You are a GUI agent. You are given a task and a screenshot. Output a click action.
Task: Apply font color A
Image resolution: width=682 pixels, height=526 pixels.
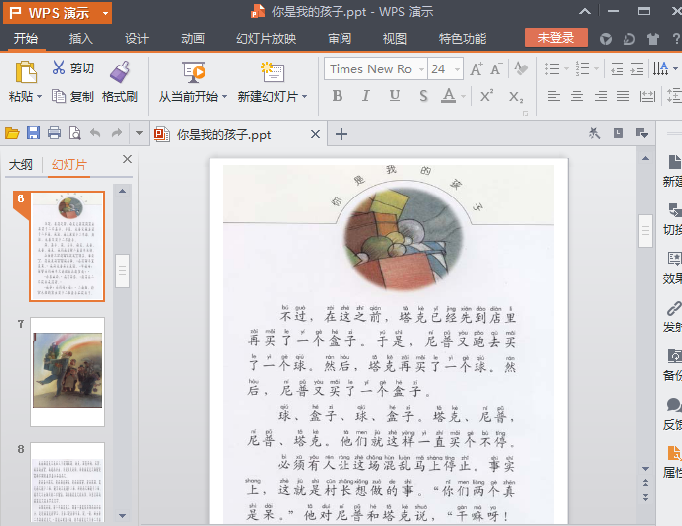(x=448, y=96)
